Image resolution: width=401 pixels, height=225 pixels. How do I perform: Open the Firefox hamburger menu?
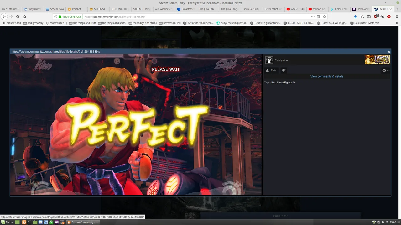[x=397, y=17]
